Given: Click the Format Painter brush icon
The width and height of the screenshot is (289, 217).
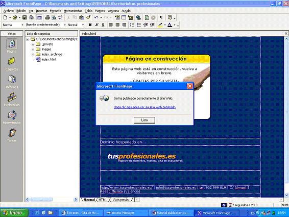Looking at the screenshot, I should point(88,17).
